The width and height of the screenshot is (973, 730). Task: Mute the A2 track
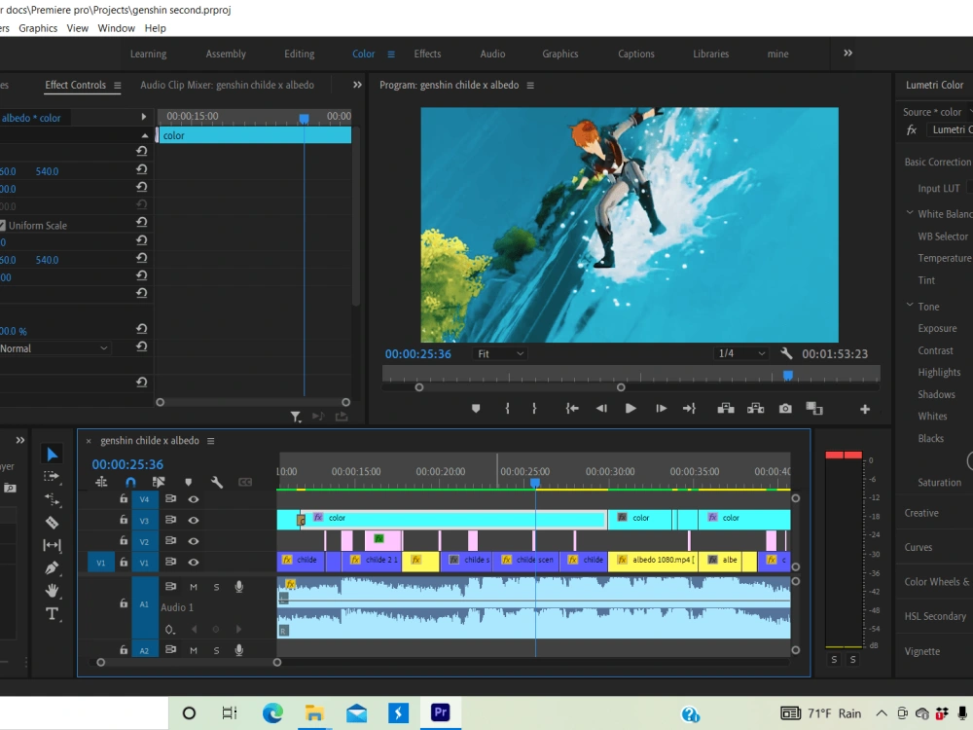pos(194,650)
